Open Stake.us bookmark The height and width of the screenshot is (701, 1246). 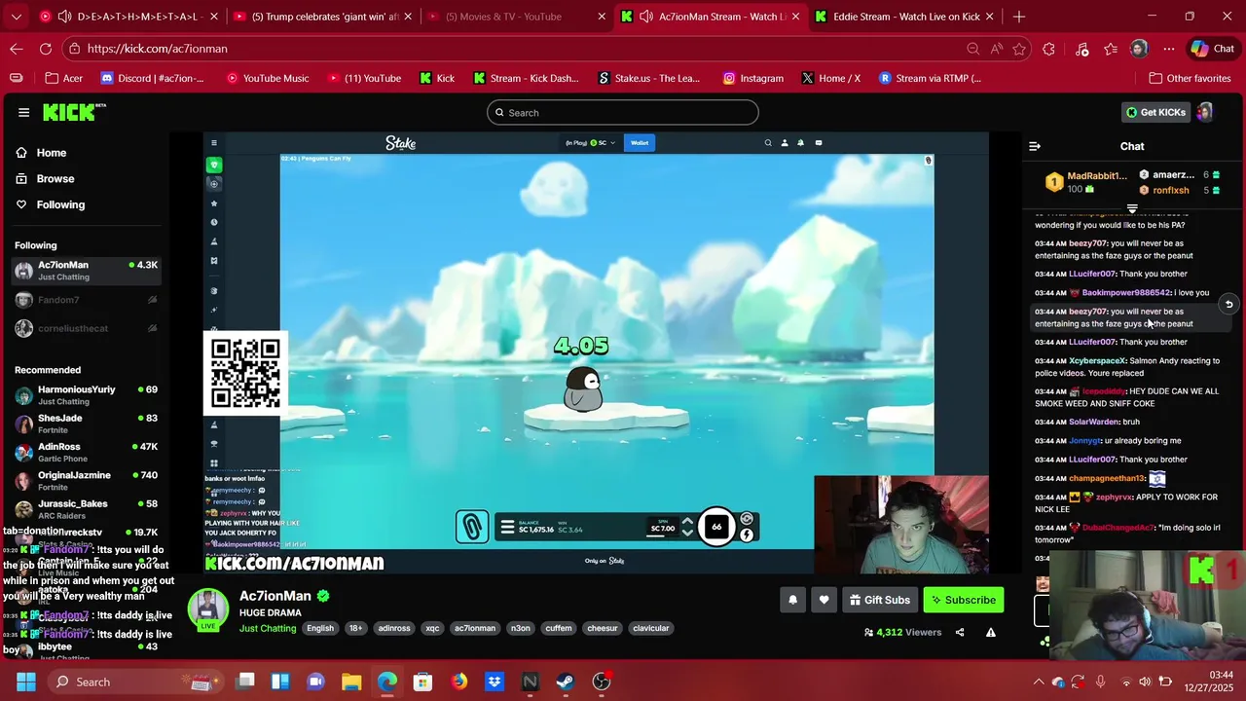click(x=648, y=78)
